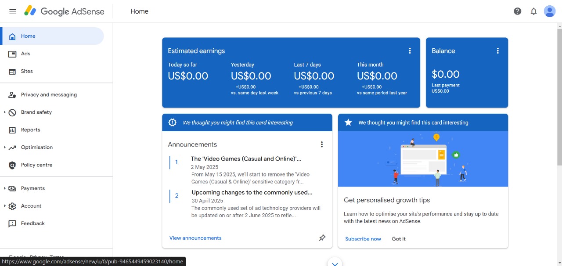Screen dimensions: 562x266
Task: Open the Feedback item
Action: (x=53, y=223)
